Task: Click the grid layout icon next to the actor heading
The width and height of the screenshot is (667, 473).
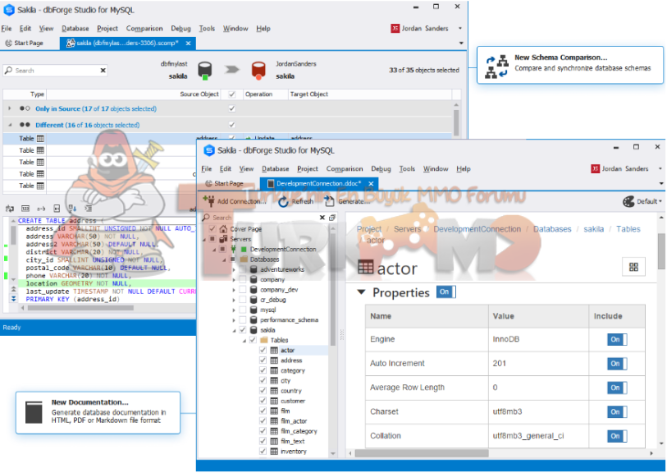Action: [x=633, y=267]
